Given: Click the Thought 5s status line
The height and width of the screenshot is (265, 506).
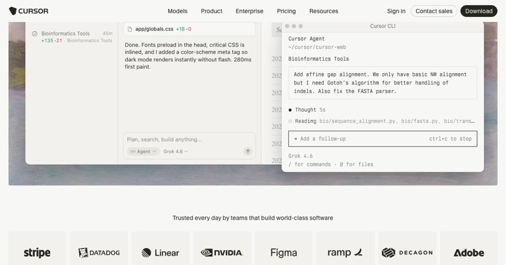Looking at the screenshot, I should [307, 110].
